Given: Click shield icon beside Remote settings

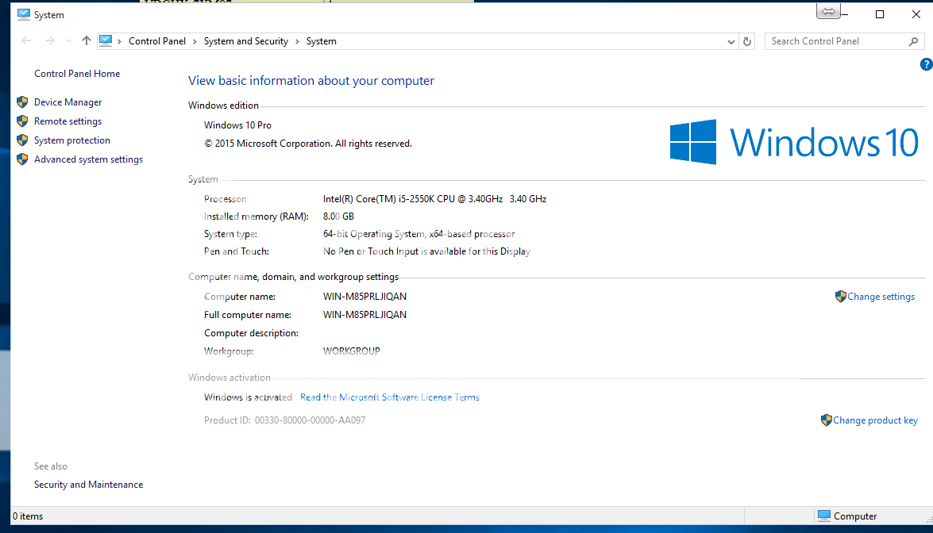Looking at the screenshot, I should pyautogui.click(x=22, y=121).
